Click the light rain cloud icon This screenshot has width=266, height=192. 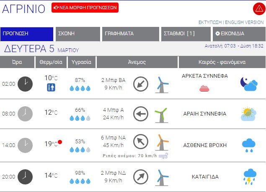click(x=249, y=145)
